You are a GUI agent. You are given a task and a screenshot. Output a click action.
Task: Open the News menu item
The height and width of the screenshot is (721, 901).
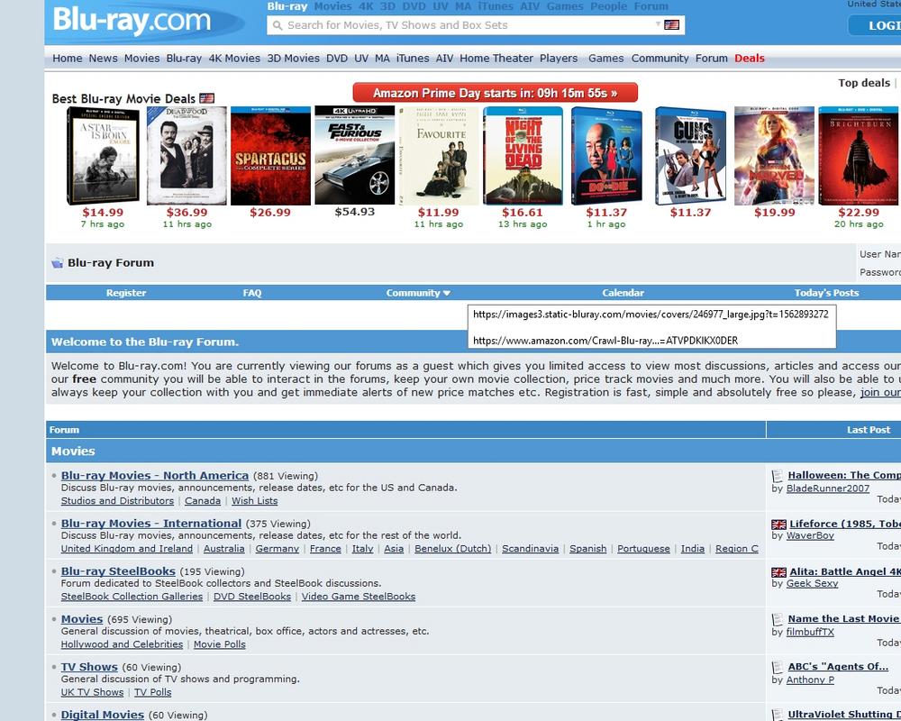pos(103,58)
